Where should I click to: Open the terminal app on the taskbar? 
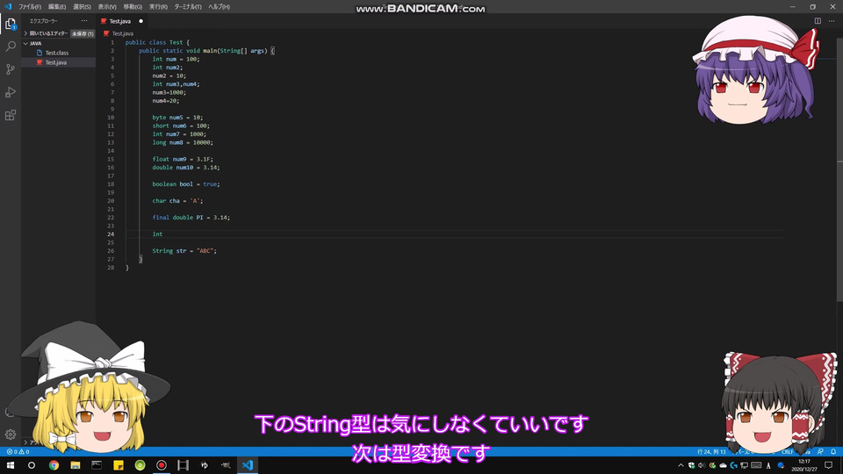click(x=97, y=465)
